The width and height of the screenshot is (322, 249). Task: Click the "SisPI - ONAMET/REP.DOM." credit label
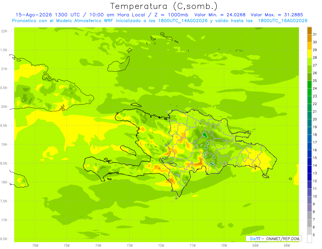(x=273, y=239)
